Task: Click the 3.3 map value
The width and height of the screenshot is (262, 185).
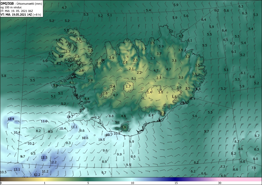Action: click(181, 77)
